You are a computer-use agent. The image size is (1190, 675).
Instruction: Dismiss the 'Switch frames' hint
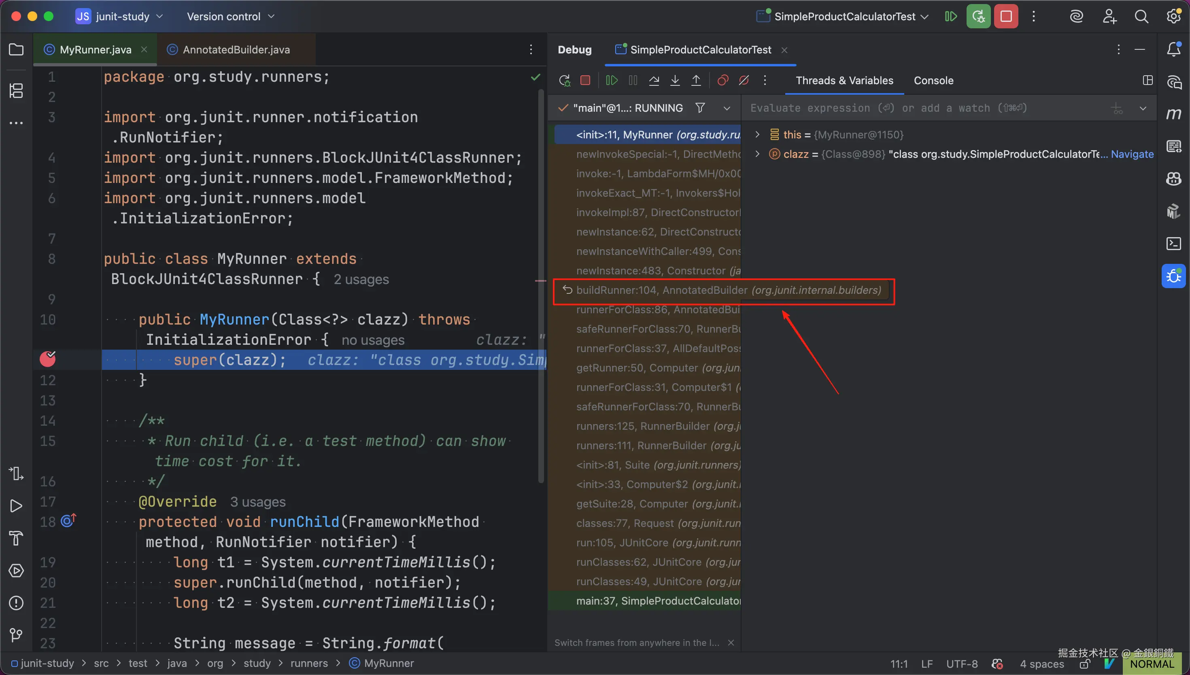(731, 643)
